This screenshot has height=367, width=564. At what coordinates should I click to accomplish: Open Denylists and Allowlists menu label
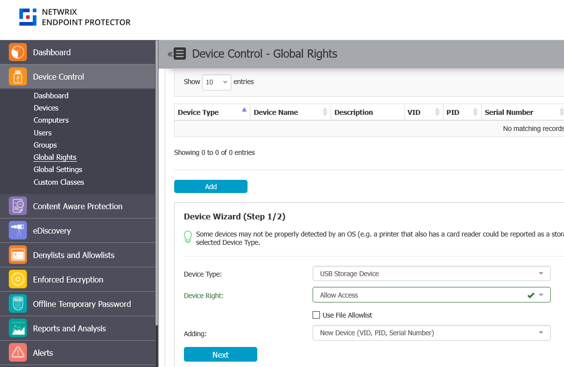tap(74, 255)
